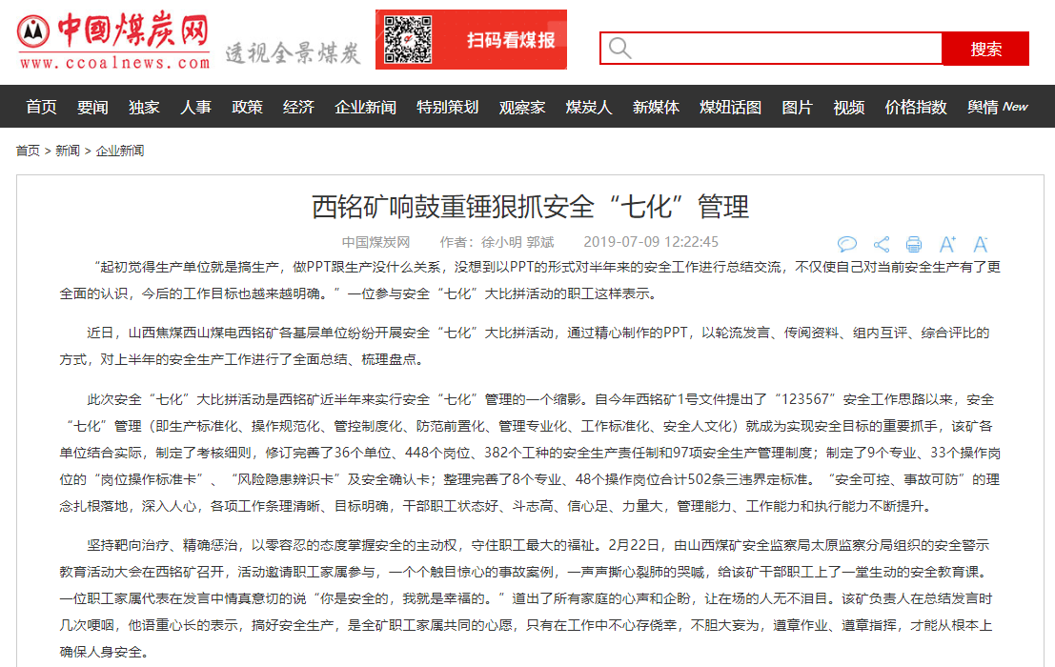Image resolution: width=1055 pixels, height=667 pixels.
Task: Open the 视频 section
Action: click(849, 107)
